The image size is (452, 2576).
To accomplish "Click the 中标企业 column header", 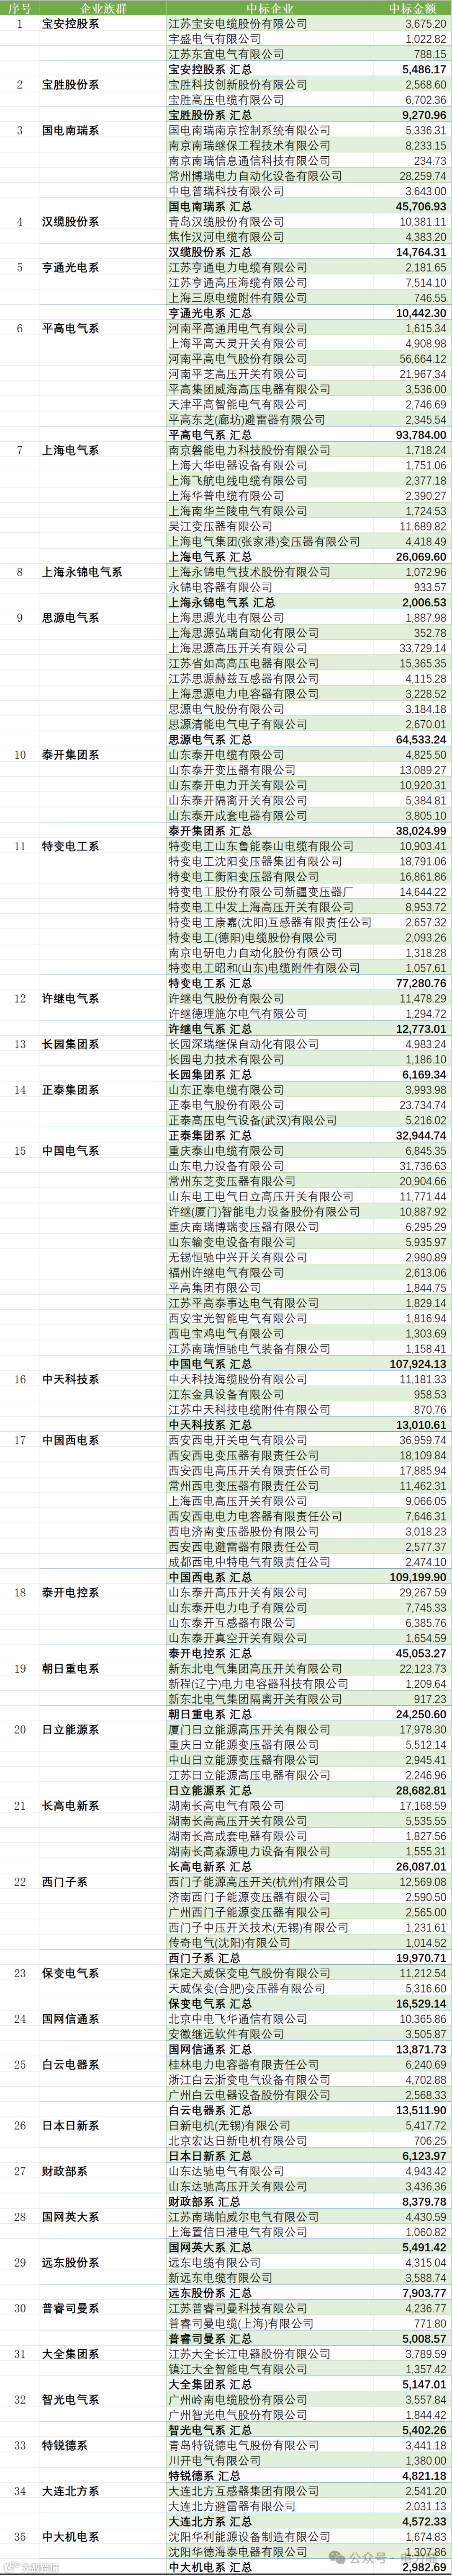I will tap(270, 8).
